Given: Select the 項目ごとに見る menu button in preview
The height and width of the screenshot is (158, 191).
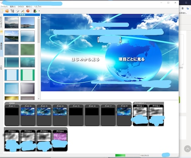Looking at the screenshot, I should 132,59.
